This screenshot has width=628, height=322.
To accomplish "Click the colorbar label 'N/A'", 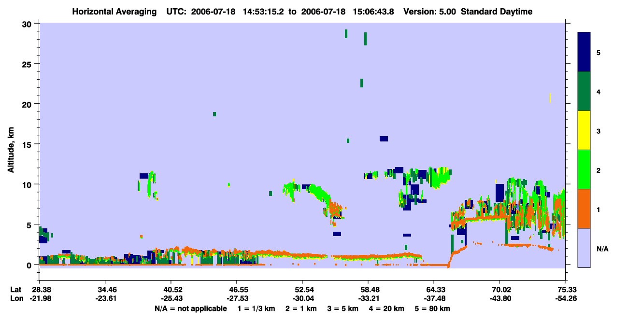I will coord(602,249).
